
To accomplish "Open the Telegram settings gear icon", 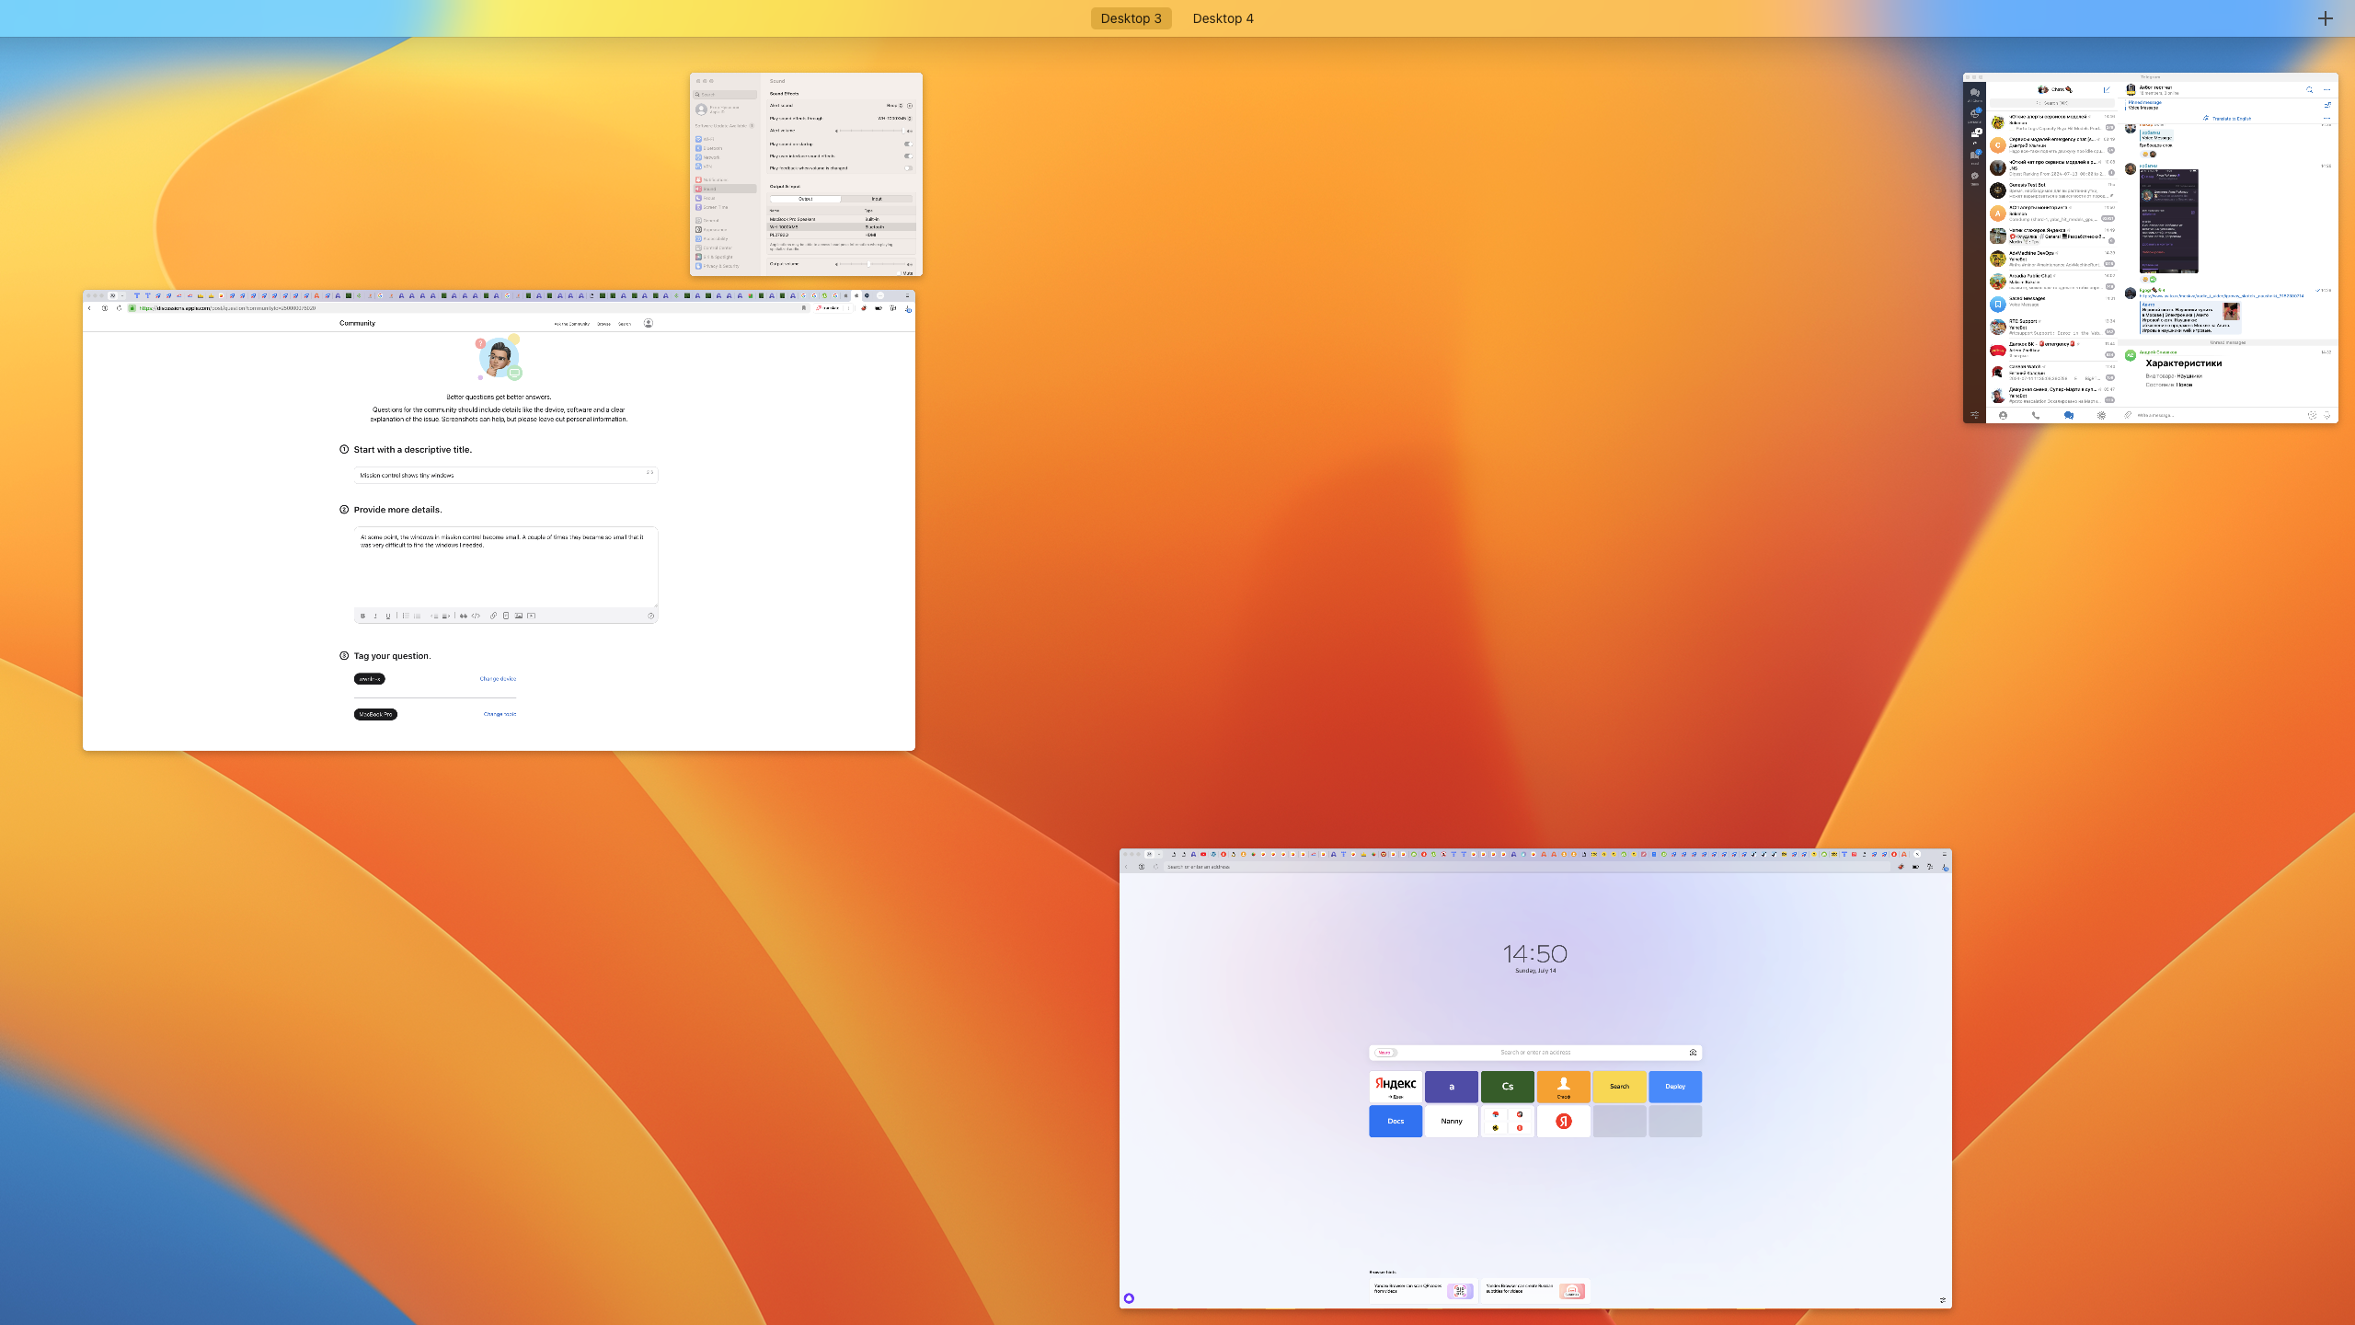I will pyautogui.click(x=2101, y=415).
